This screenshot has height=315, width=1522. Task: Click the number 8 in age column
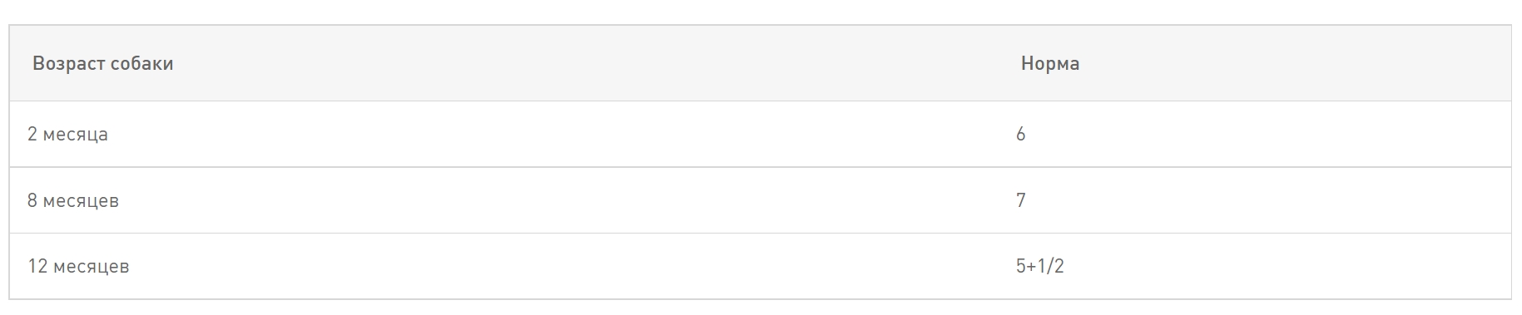(x=32, y=200)
